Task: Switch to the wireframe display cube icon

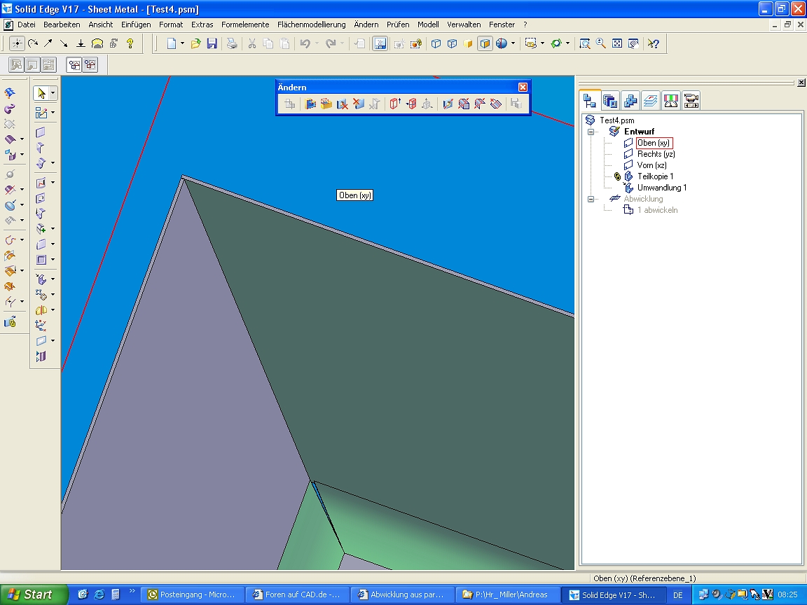Action: tap(436, 43)
